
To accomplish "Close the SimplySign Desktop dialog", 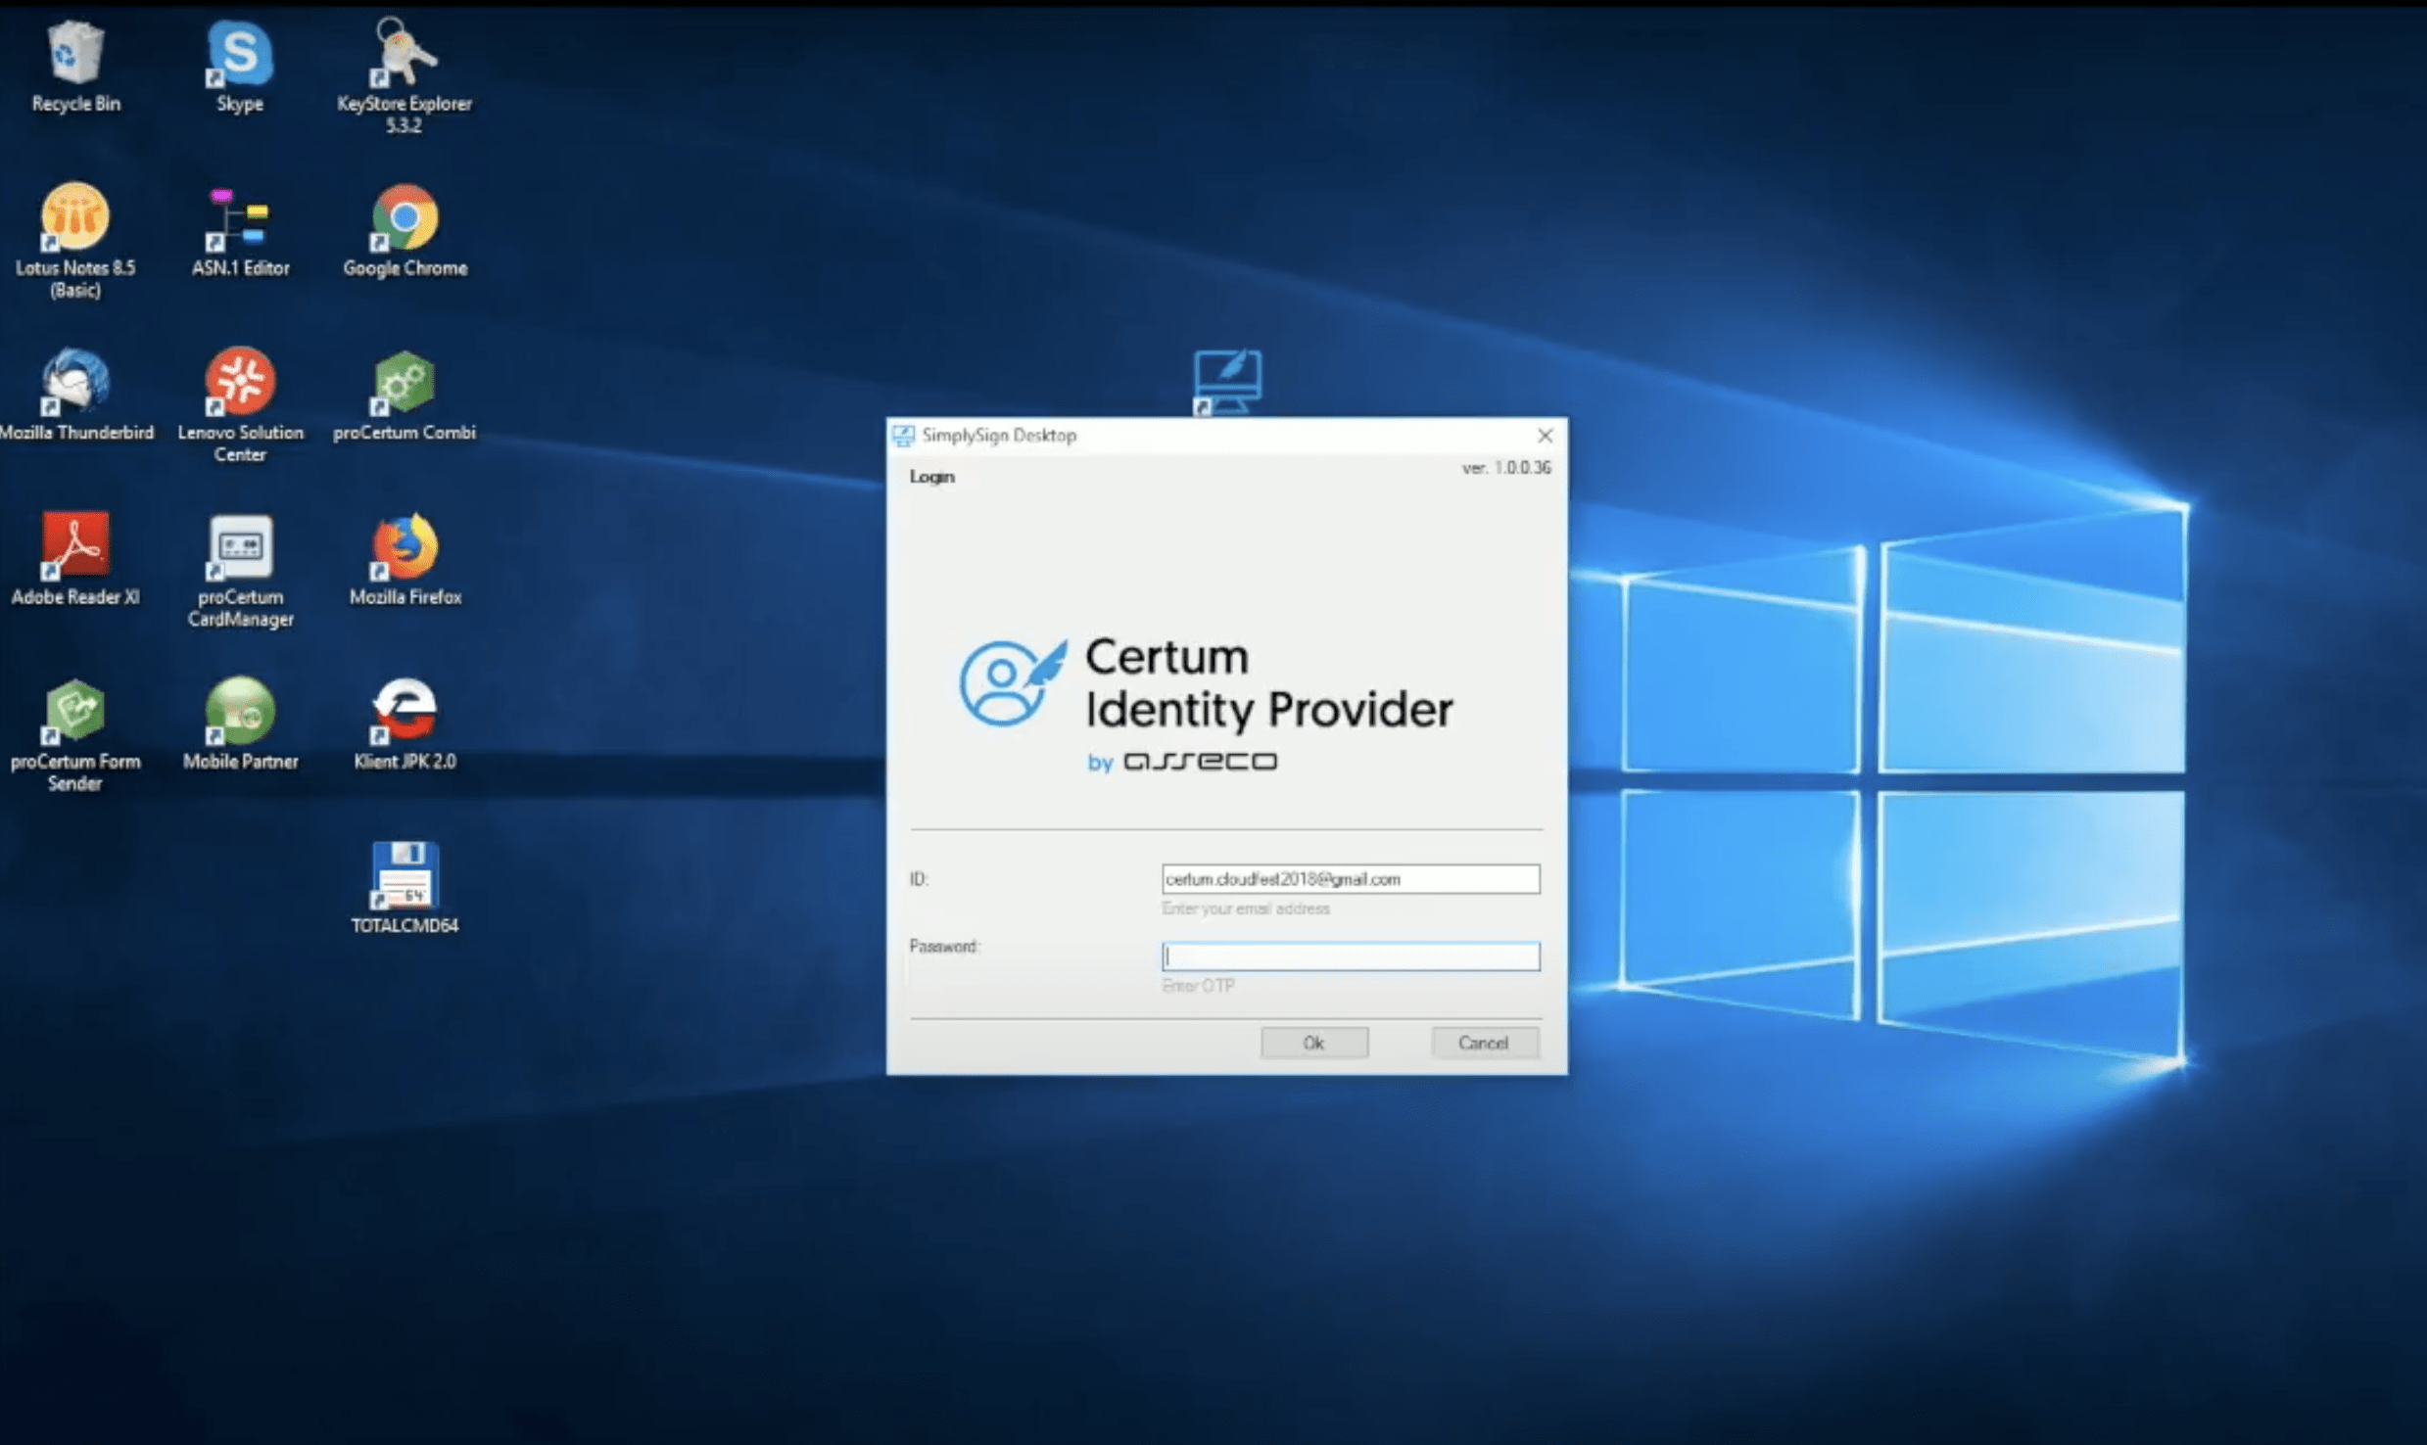I will [1545, 436].
